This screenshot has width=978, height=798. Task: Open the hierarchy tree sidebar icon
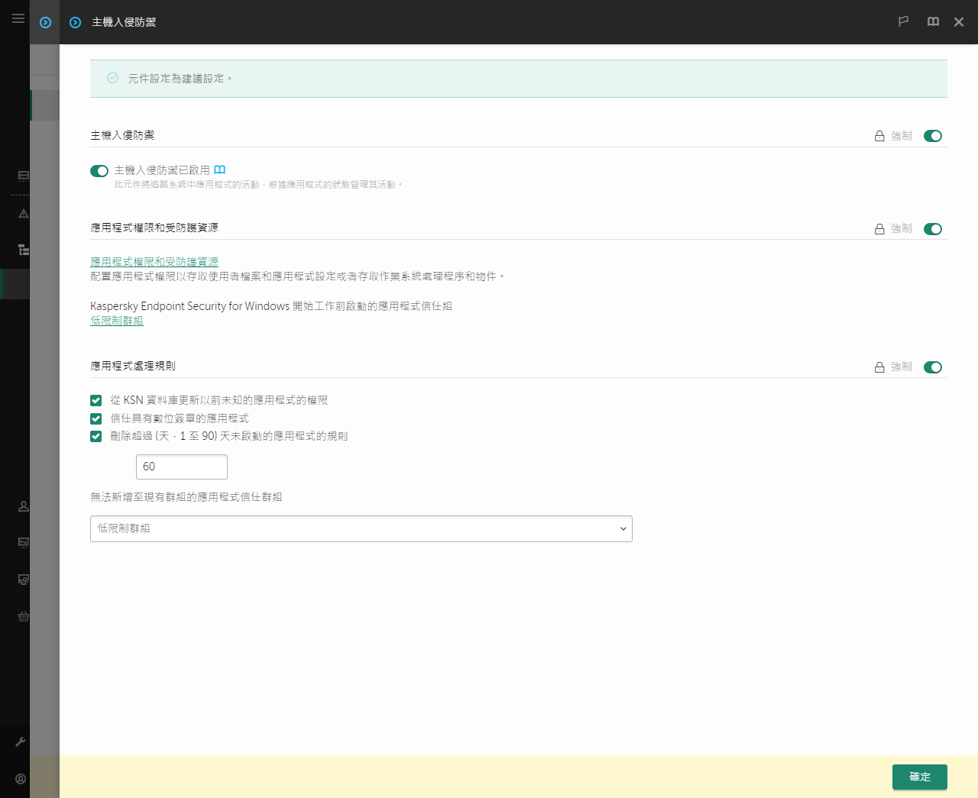[x=24, y=250]
